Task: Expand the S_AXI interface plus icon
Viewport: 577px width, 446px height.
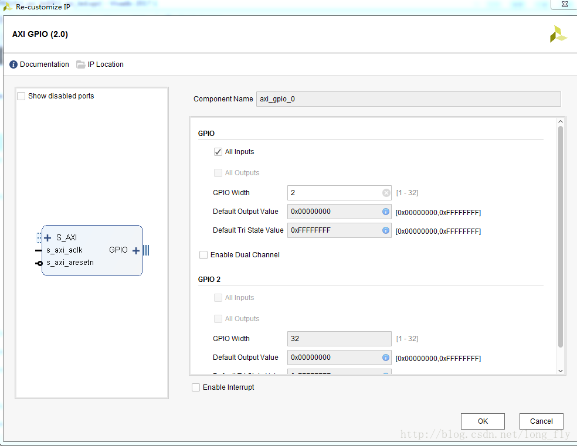Action: click(47, 238)
